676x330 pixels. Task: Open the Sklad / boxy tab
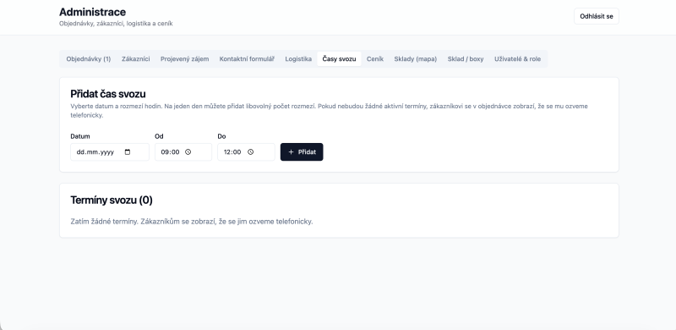(466, 58)
